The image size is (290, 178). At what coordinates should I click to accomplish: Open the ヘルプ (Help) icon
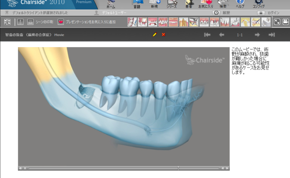(x=240, y=4)
